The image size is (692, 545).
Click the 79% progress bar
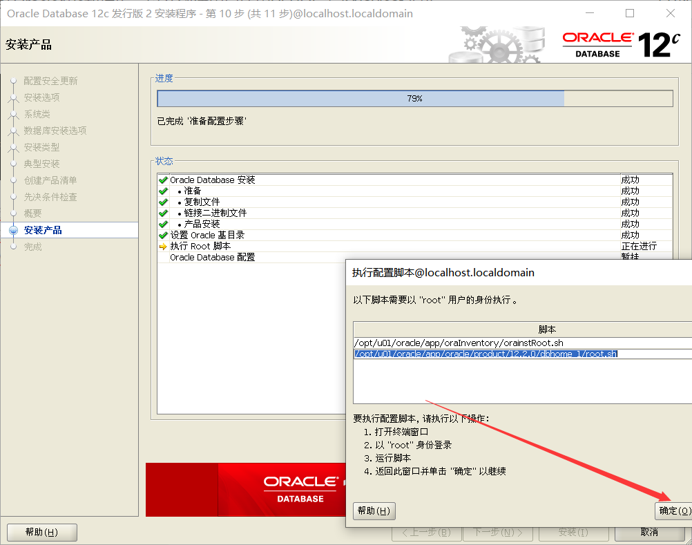[x=415, y=98]
